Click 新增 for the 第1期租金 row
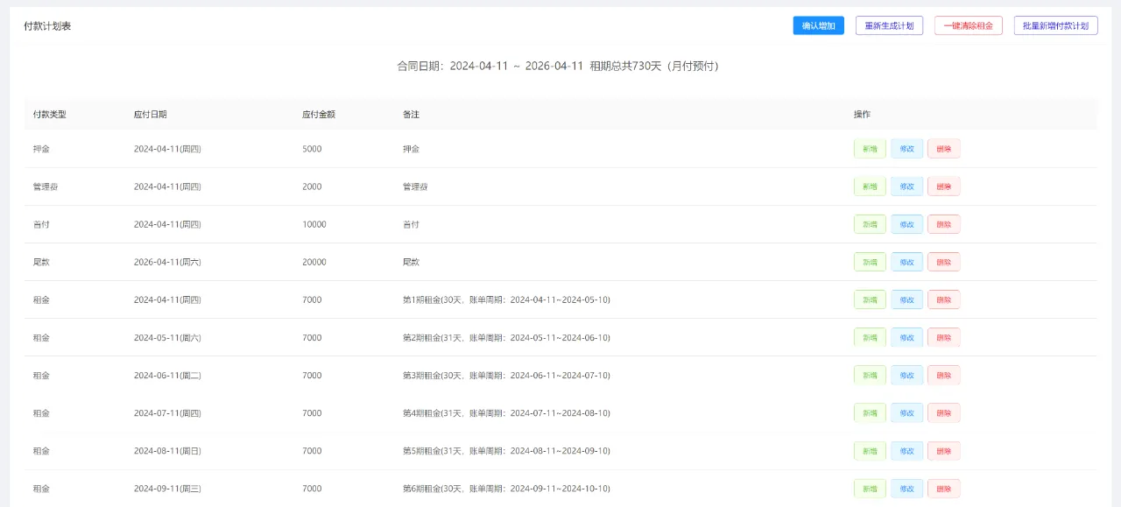 tap(870, 299)
